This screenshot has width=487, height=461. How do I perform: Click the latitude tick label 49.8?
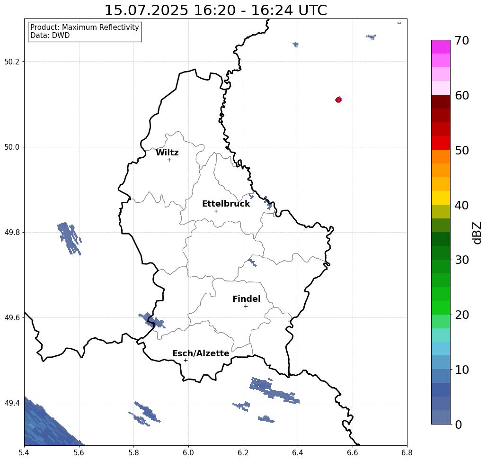click(11, 233)
